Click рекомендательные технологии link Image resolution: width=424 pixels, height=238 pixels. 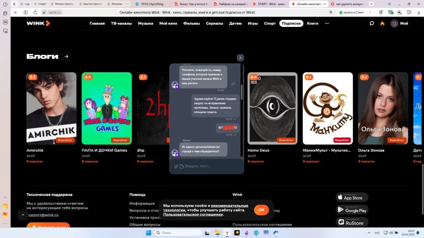tap(205, 208)
